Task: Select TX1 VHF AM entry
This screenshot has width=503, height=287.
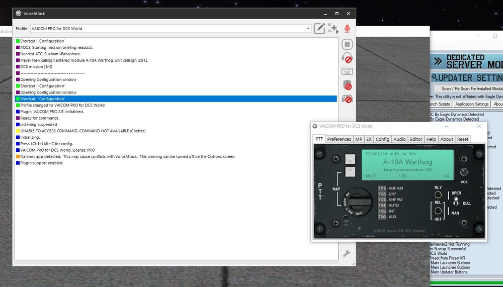Action: (x=390, y=188)
